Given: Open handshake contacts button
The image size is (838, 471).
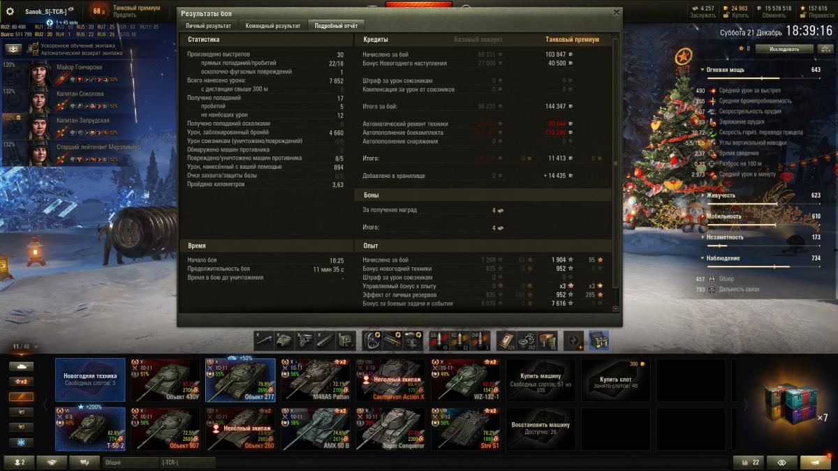Looking at the screenshot, I should click(x=52, y=462).
